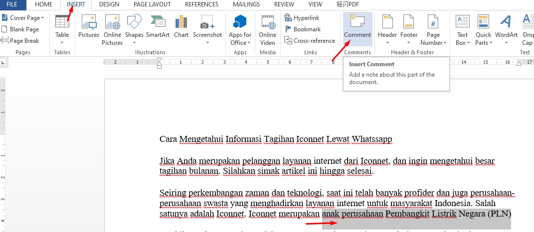Insert a Blank Page
This screenshot has height=232, width=534.
pyautogui.click(x=20, y=29)
